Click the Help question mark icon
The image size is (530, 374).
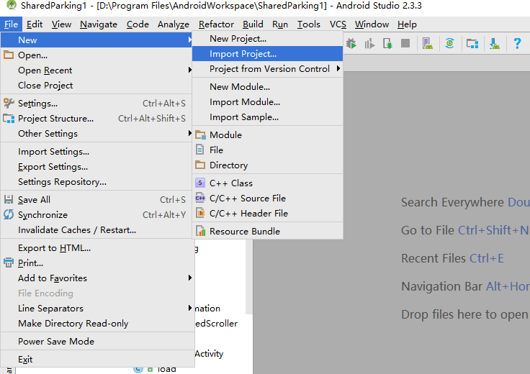click(x=517, y=44)
